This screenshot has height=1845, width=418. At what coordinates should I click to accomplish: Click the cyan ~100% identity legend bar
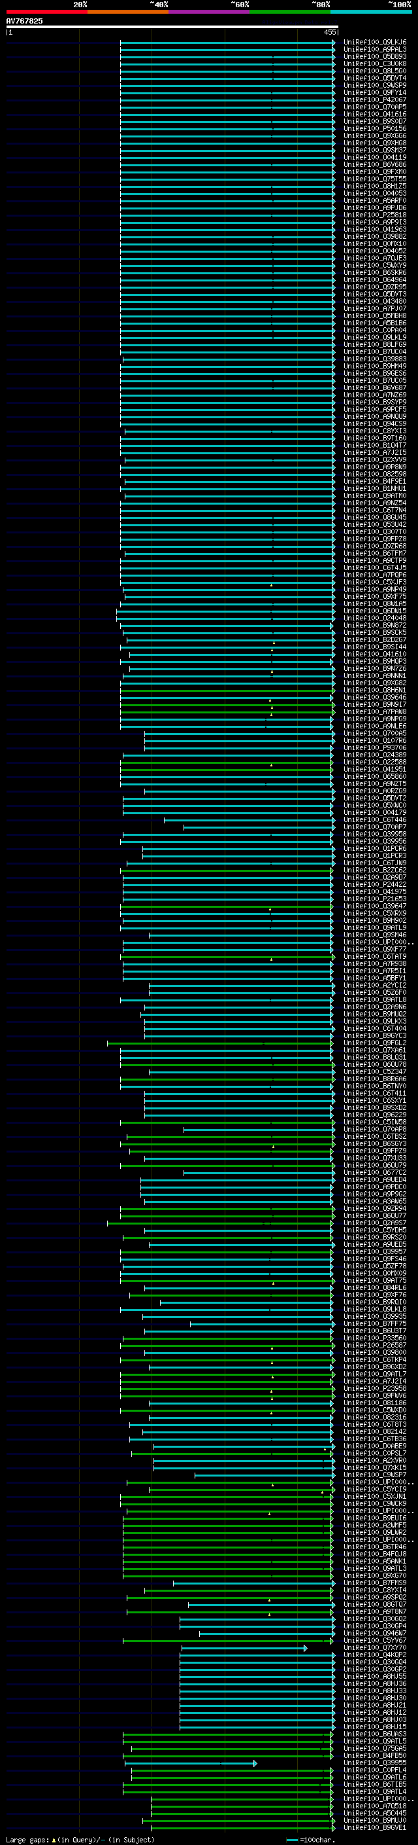click(x=371, y=12)
